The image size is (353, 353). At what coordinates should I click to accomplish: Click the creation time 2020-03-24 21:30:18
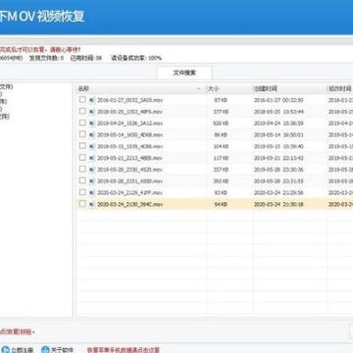pos(278,204)
